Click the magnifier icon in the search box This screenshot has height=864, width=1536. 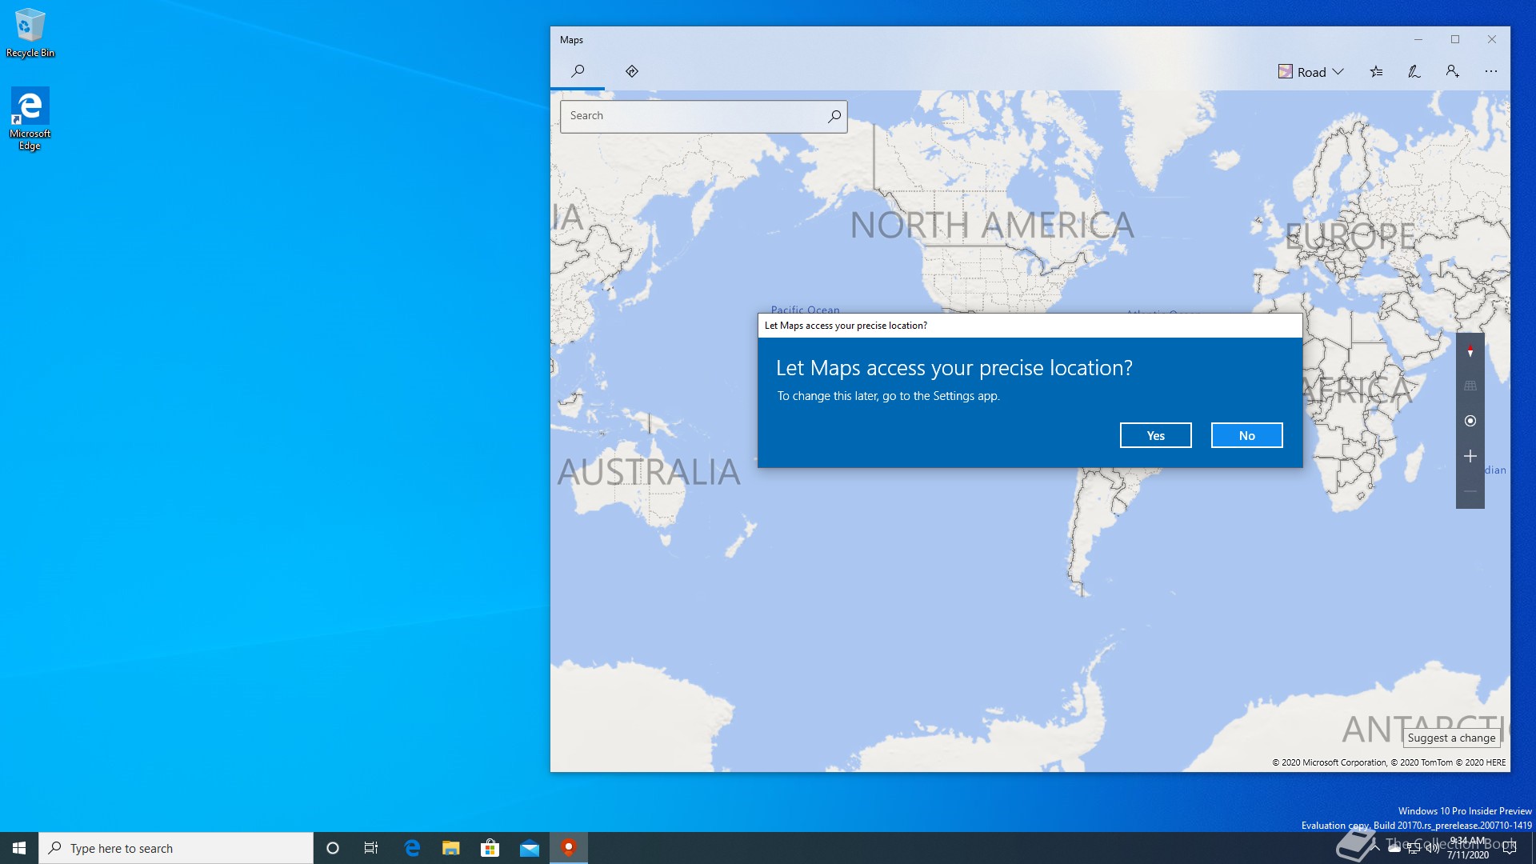coord(834,116)
